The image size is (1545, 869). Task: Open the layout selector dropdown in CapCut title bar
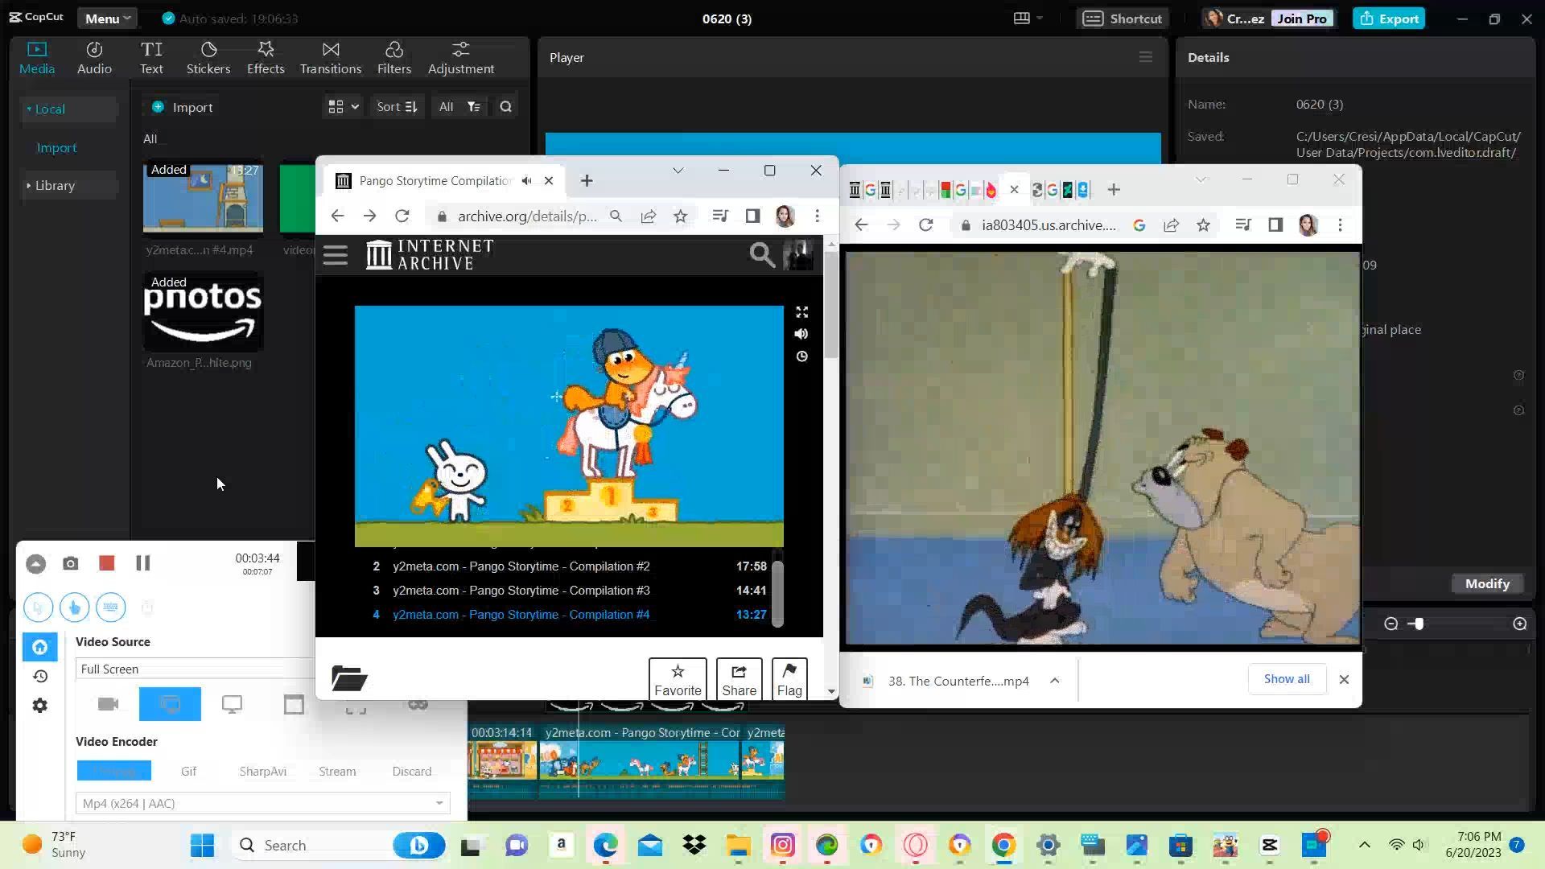1028,18
